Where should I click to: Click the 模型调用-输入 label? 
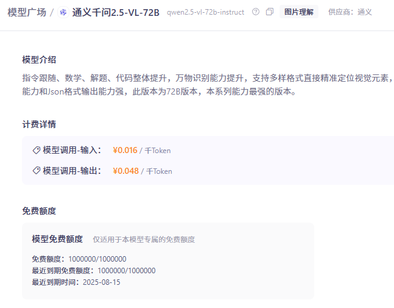pyautogui.click(x=72, y=150)
